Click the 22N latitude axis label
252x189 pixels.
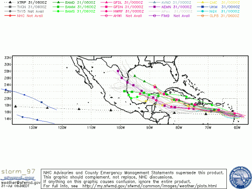tap(8, 92)
